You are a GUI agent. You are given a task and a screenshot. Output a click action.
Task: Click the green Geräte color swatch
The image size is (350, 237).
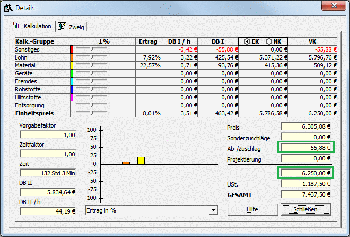[x=72, y=73]
